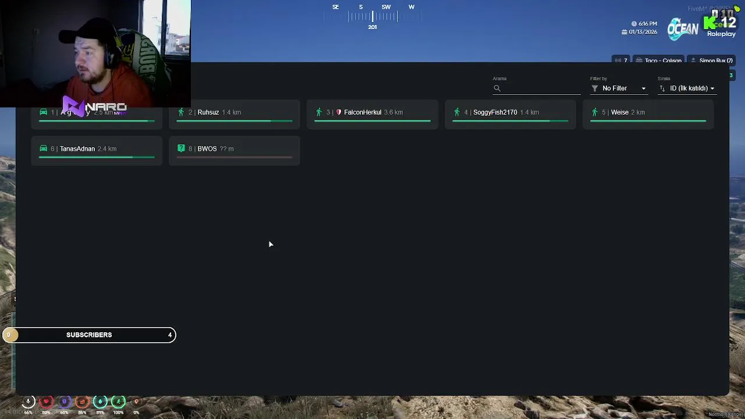The width and height of the screenshot is (745, 419).
Task: Click the walking icon on the Ruhsuz card
Action: click(x=181, y=112)
